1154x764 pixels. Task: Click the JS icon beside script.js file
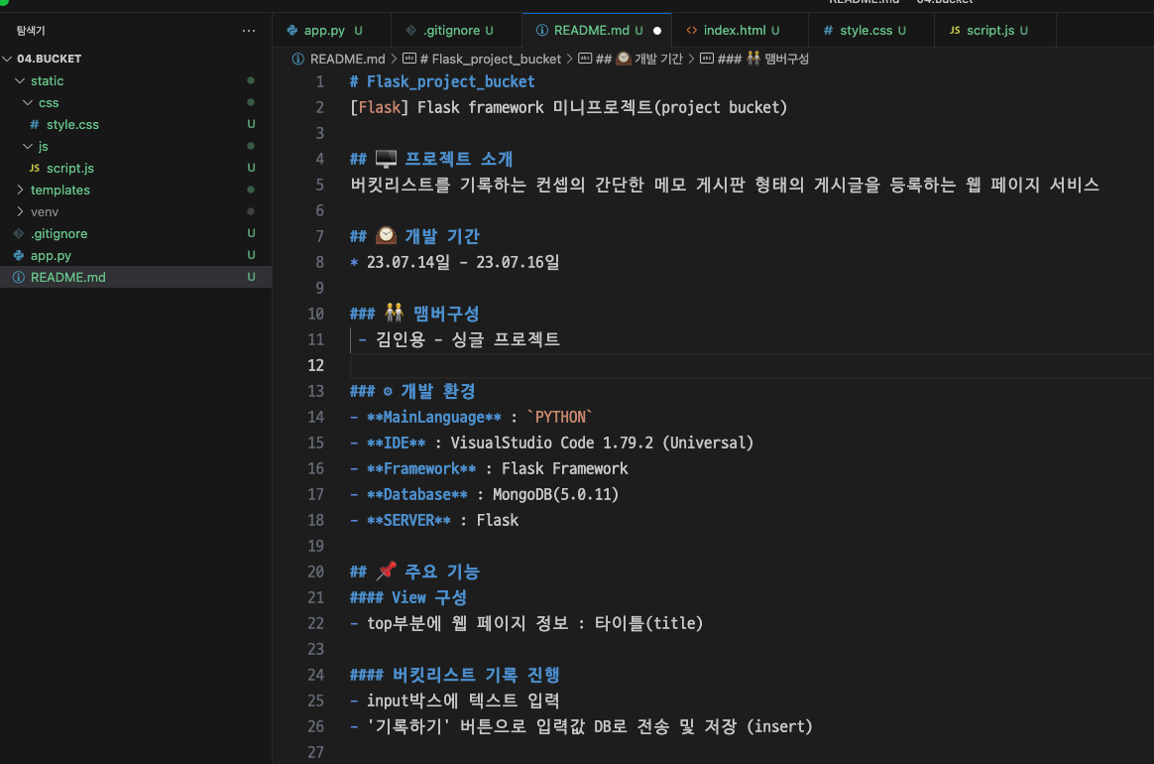35,168
